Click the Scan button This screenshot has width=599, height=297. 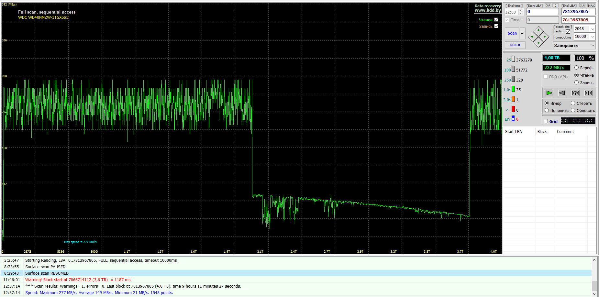(512, 33)
